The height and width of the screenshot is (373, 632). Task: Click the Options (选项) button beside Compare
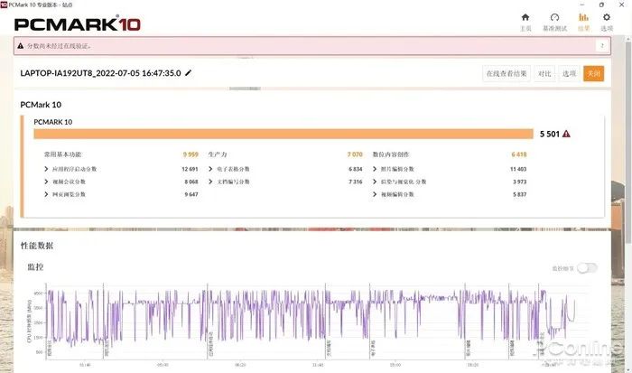click(569, 73)
